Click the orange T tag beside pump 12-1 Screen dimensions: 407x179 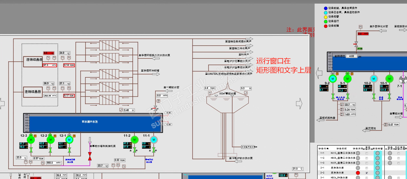click(x=74, y=135)
